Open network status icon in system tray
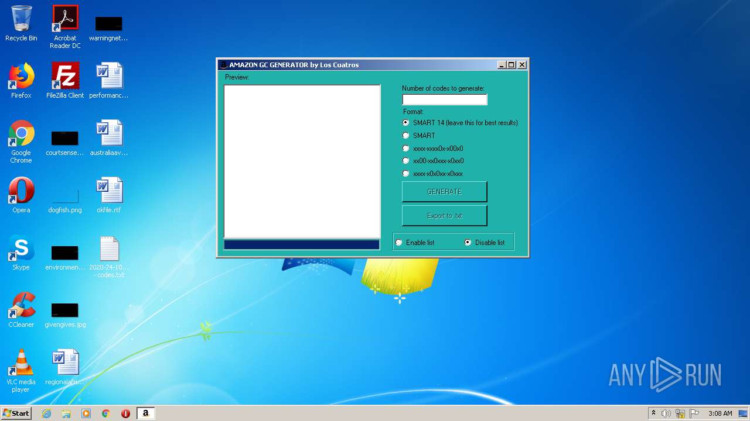The width and height of the screenshot is (750, 421). click(x=680, y=413)
